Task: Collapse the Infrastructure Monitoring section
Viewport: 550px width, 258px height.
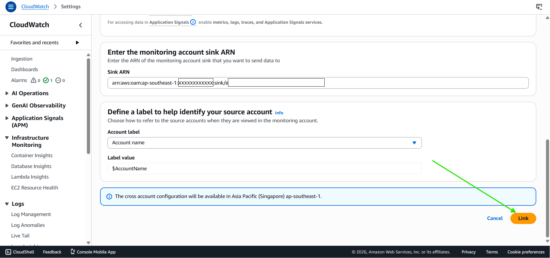Action: click(7, 138)
